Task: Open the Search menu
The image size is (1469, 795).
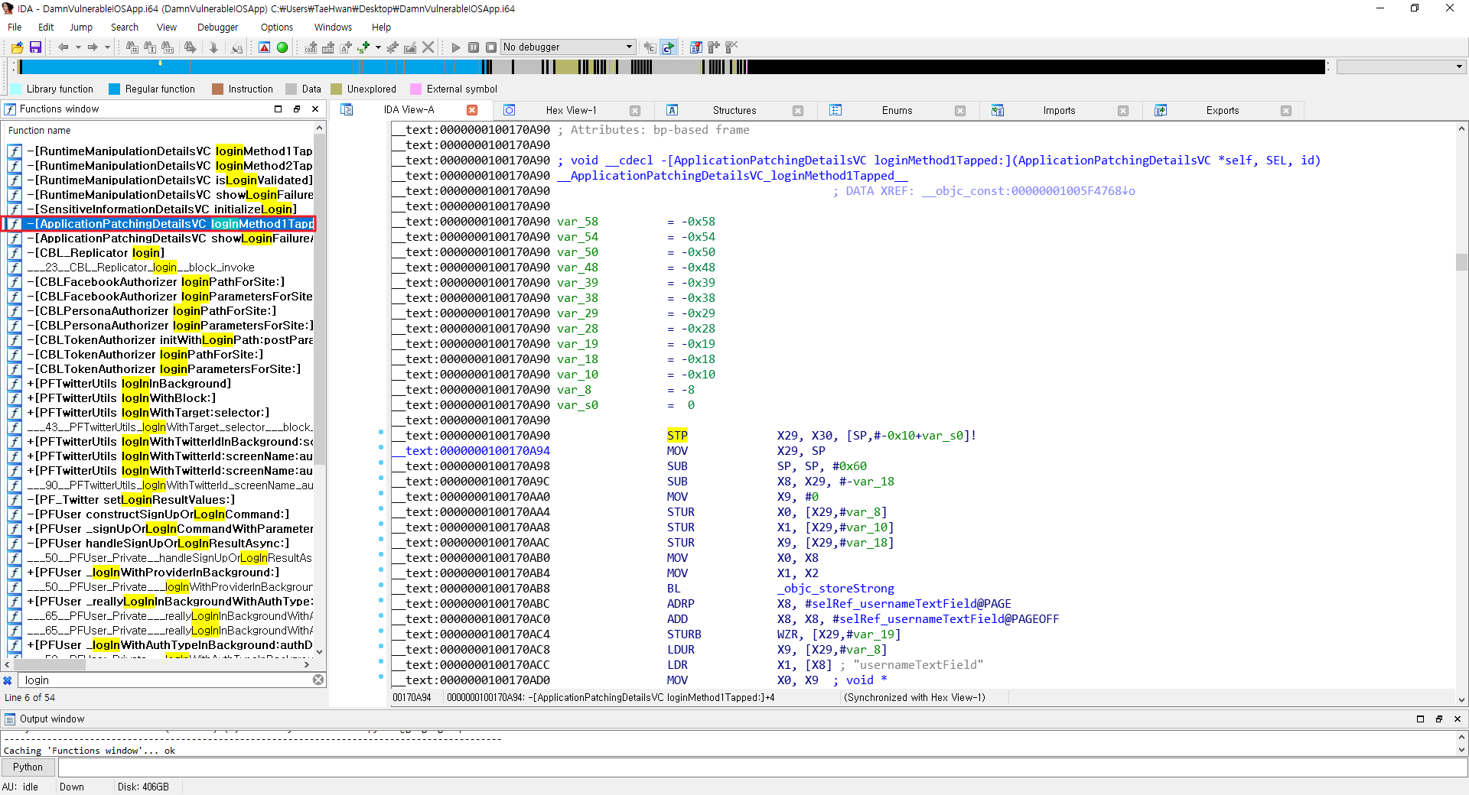Action: 125,27
